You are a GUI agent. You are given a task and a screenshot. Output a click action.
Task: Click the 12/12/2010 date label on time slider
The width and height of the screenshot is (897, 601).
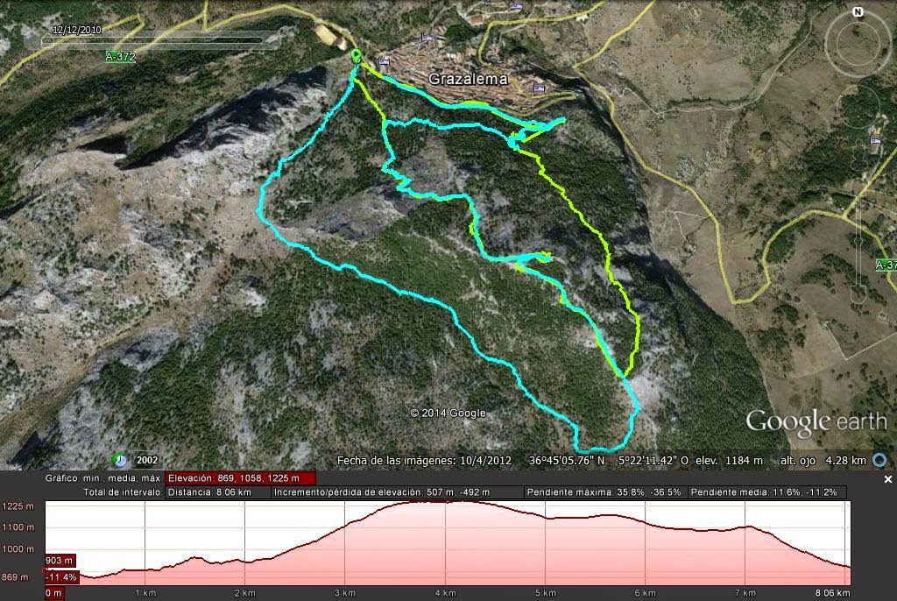(77, 30)
